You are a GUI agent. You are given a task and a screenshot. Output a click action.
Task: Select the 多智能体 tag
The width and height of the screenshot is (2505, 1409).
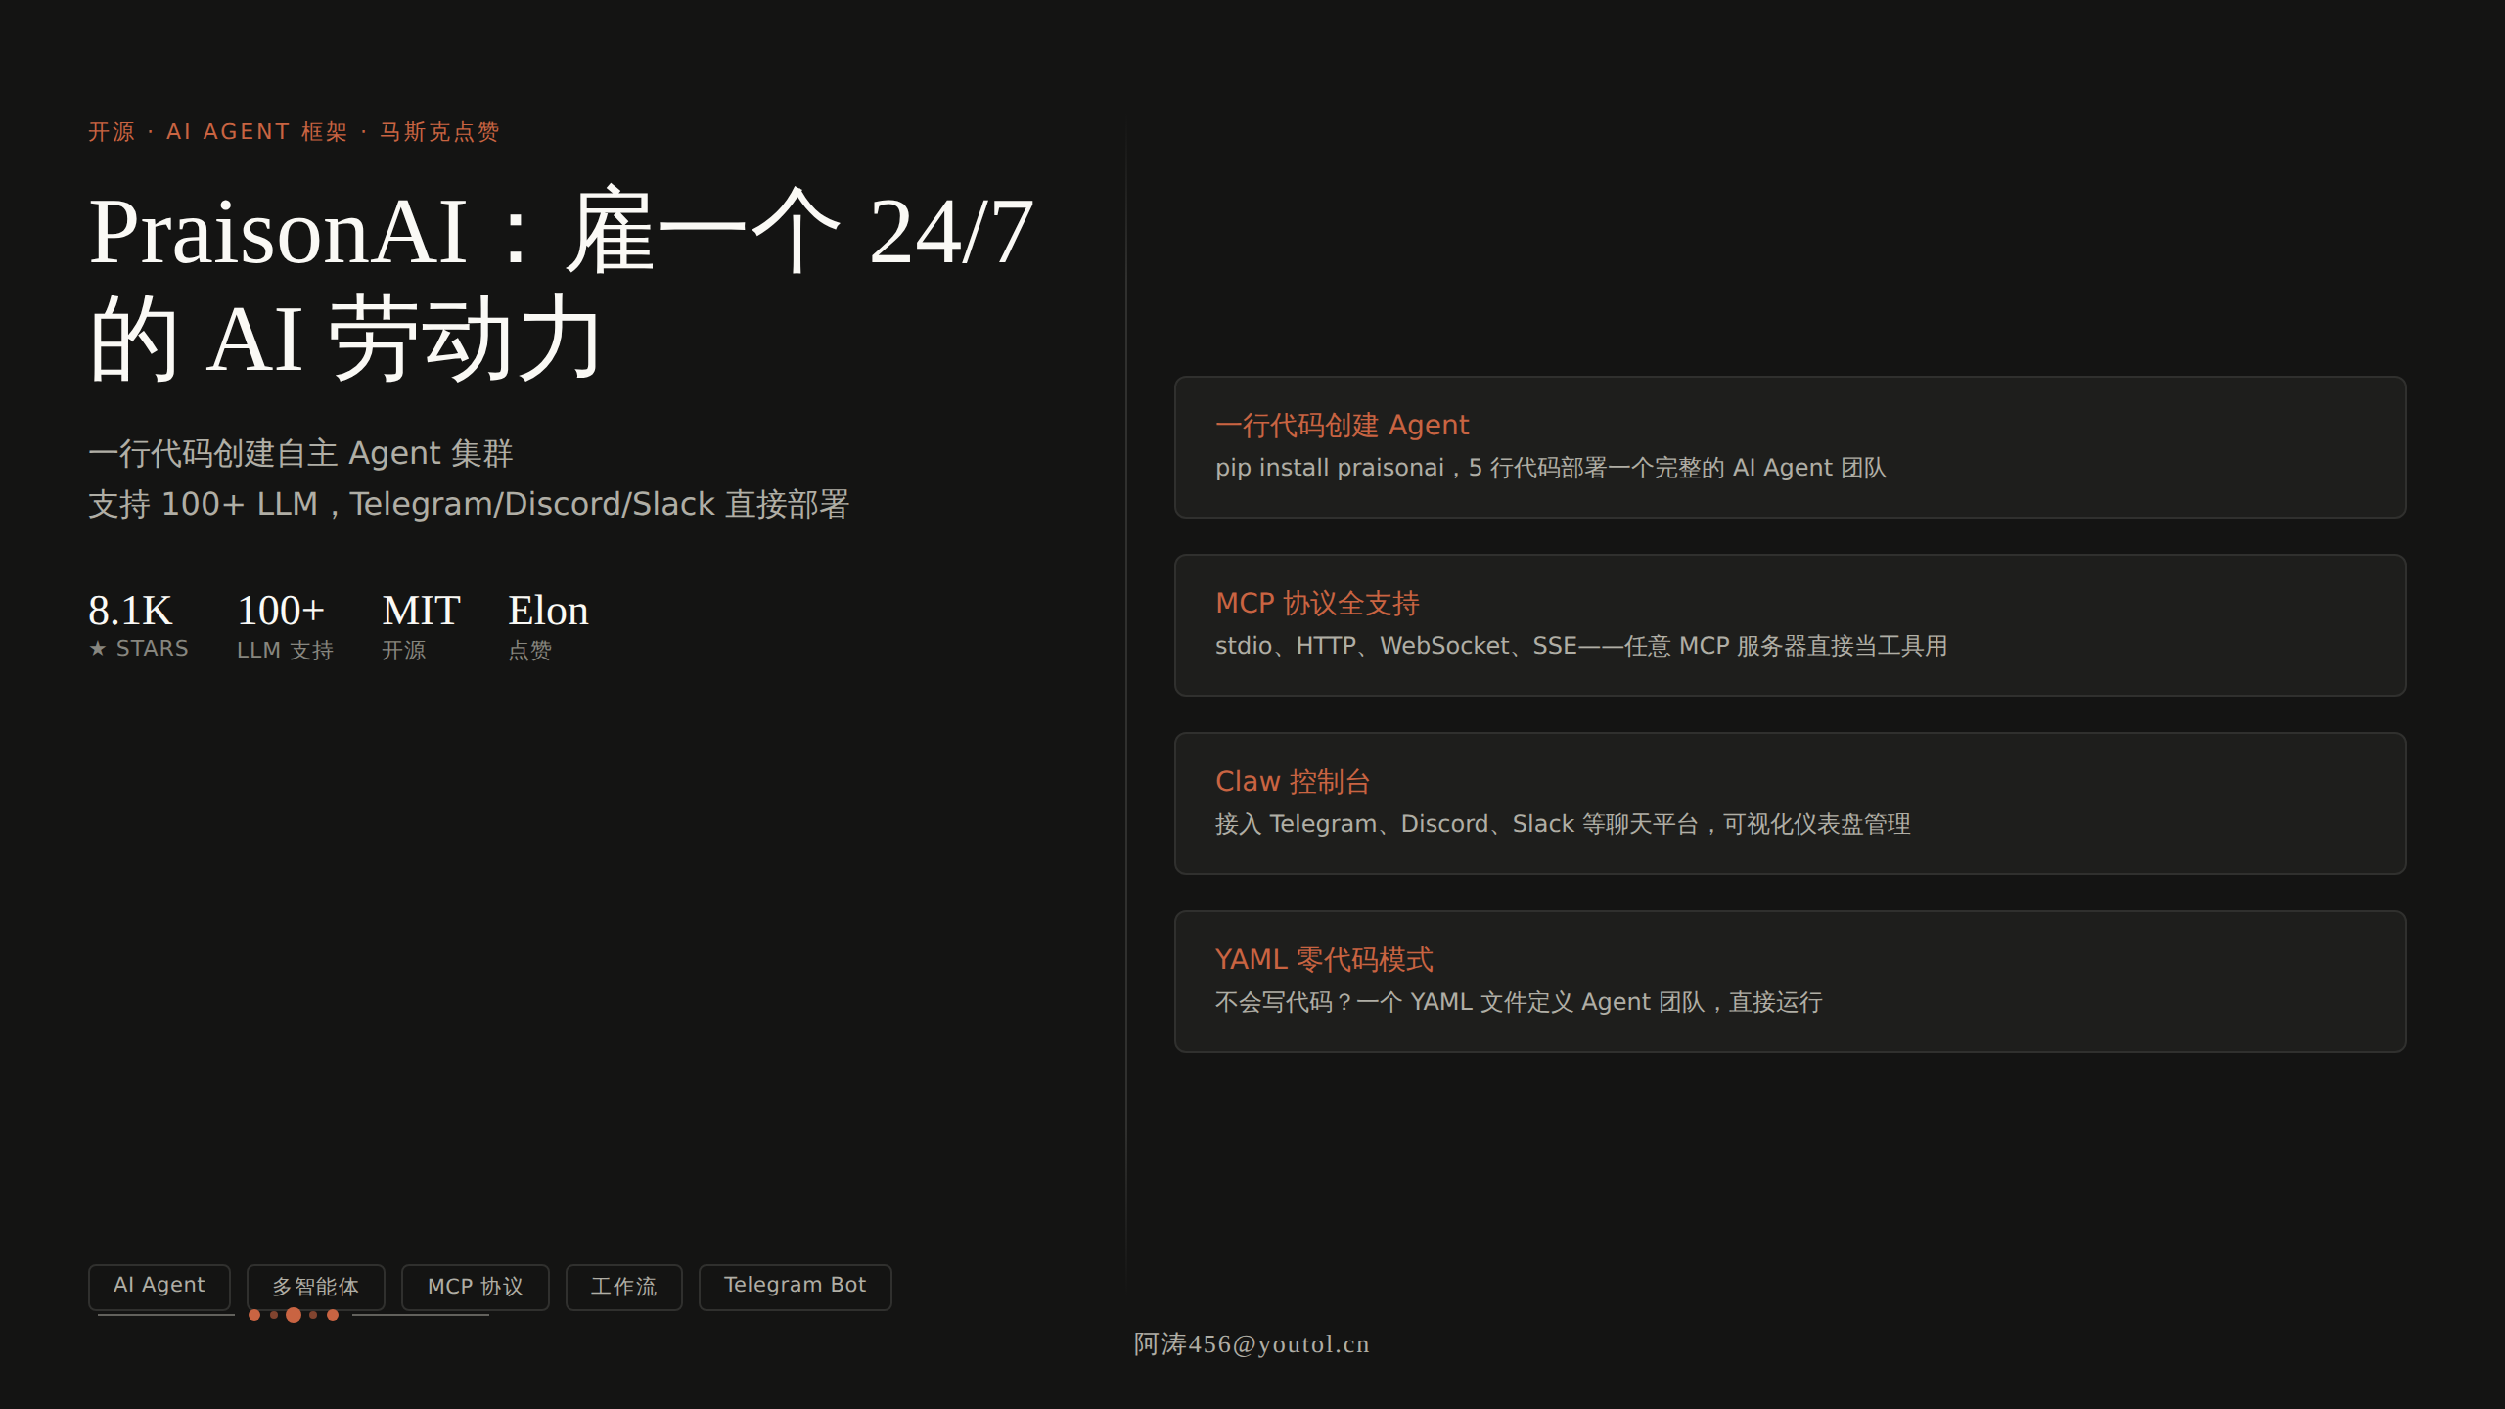(316, 1287)
